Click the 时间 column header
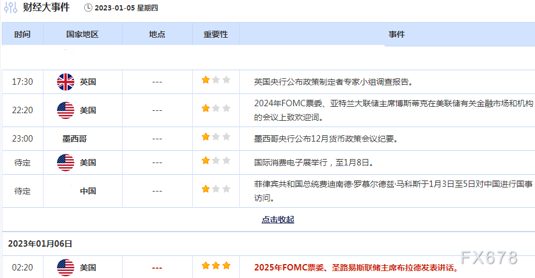 point(22,34)
